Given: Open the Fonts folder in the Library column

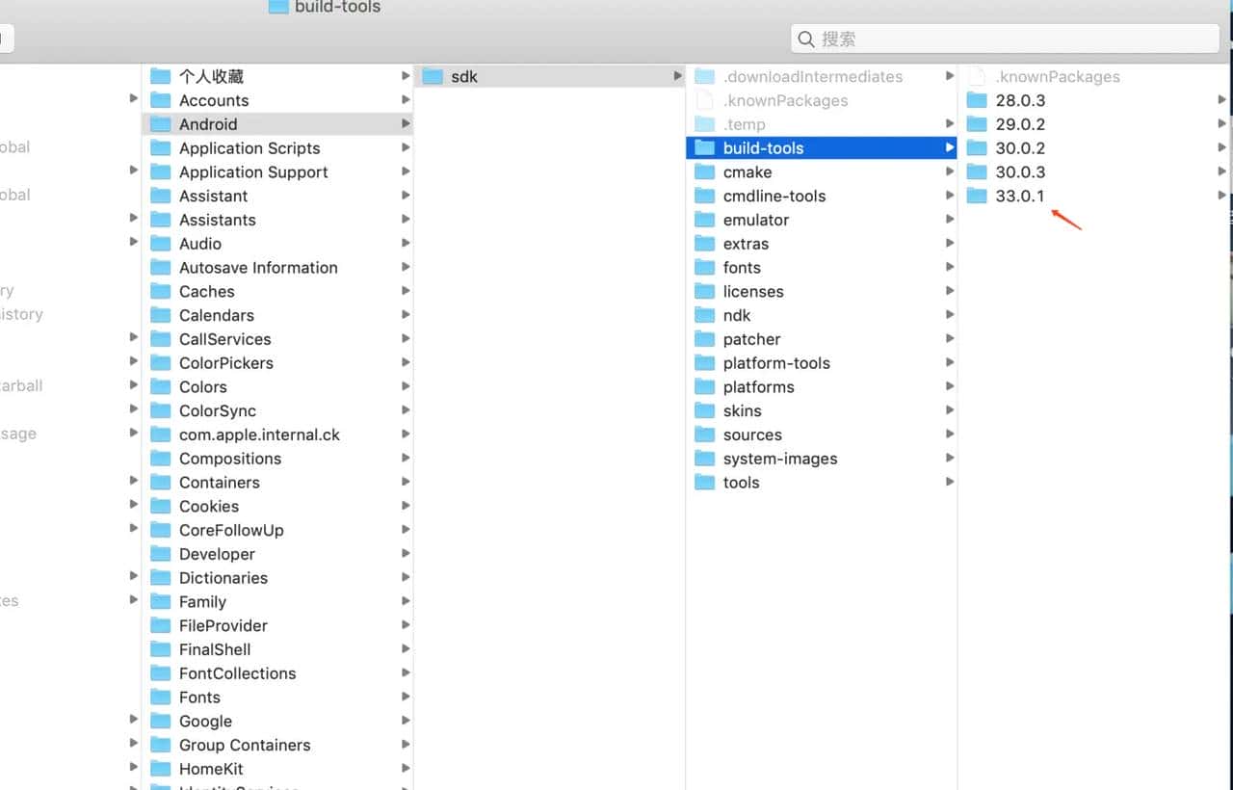Looking at the screenshot, I should coord(199,697).
